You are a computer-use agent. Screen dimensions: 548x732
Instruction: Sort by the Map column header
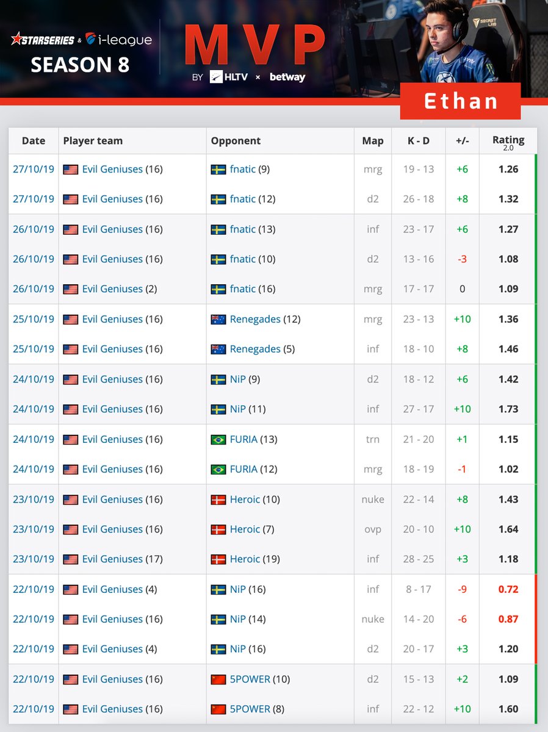click(x=373, y=140)
